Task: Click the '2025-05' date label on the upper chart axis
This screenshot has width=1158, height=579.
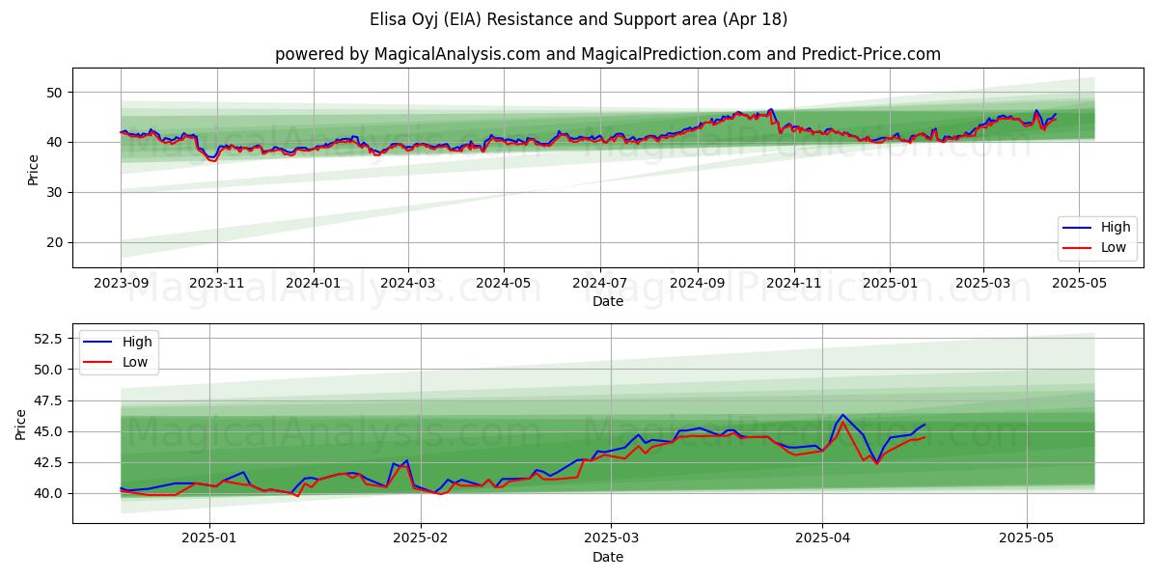Action: point(1078,284)
